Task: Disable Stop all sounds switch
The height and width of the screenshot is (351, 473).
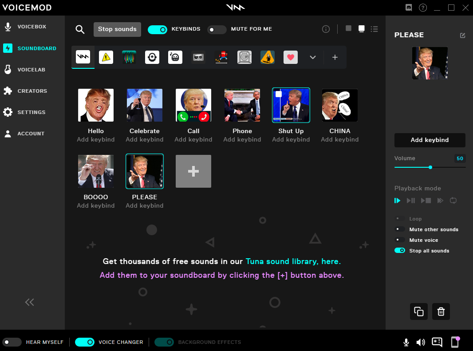Action: coord(400,251)
